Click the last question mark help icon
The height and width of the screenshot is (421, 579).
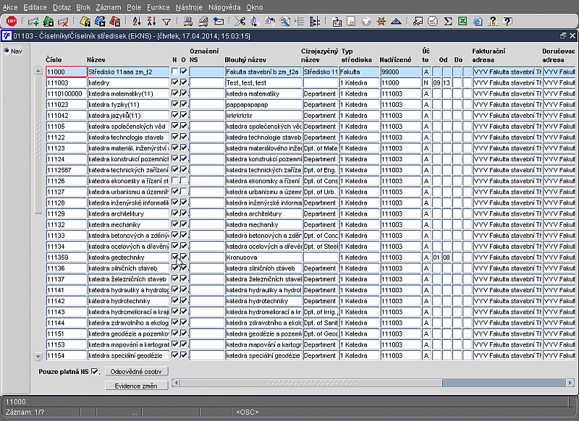coord(508,22)
